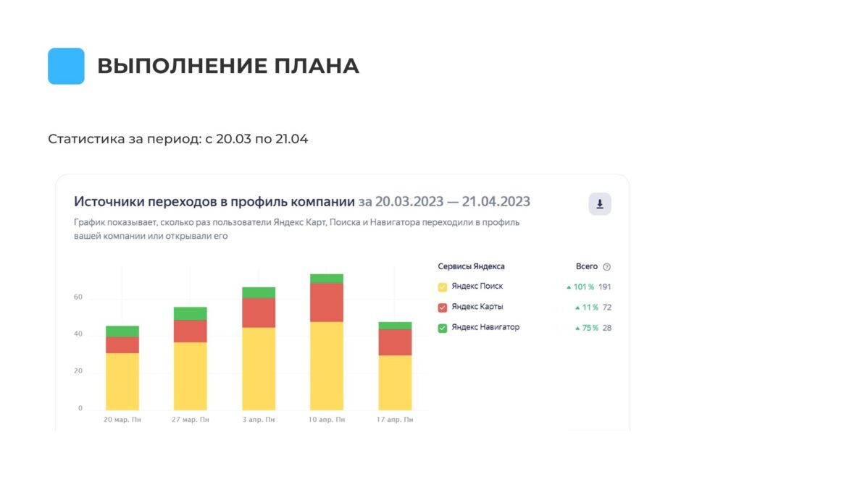The image size is (852, 479).
Task: Select the 3 апр. red bar segment
Action: (259, 313)
